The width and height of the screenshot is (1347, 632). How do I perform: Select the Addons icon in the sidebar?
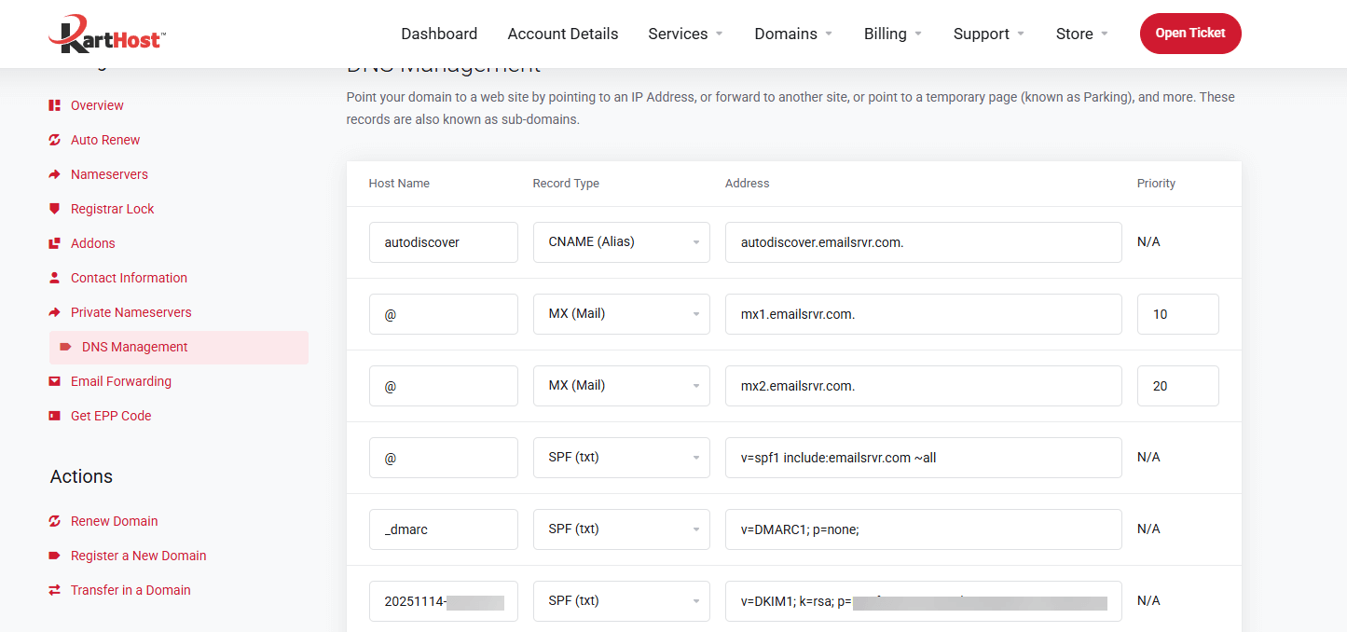(55, 242)
